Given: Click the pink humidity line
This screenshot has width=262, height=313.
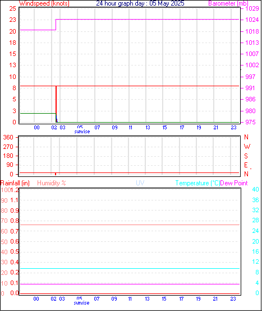Looking at the screenshot, I should pyautogui.click(x=130, y=225).
